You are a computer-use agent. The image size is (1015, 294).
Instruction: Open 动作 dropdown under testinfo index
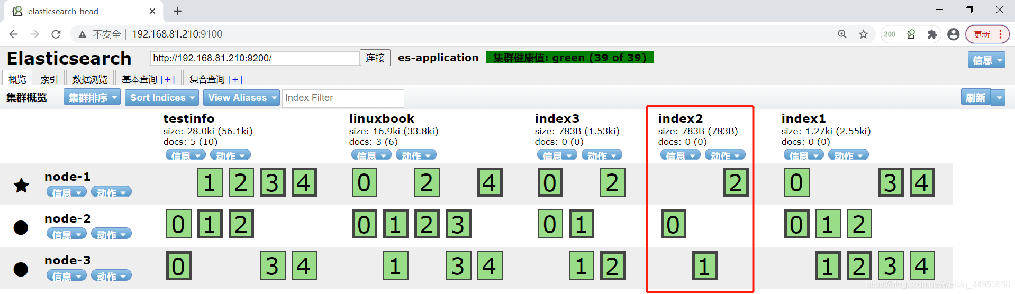(x=230, y=155)
